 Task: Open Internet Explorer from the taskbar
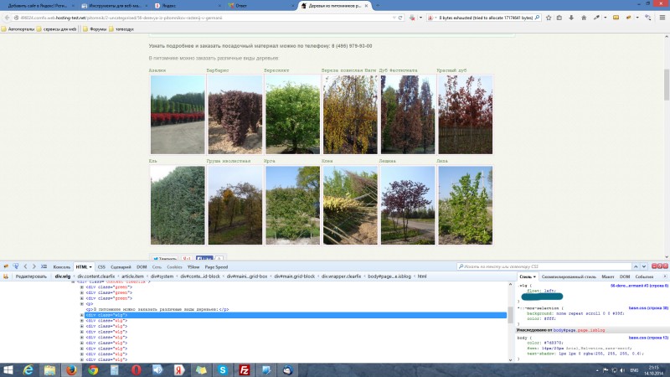(x=28, y=370)
